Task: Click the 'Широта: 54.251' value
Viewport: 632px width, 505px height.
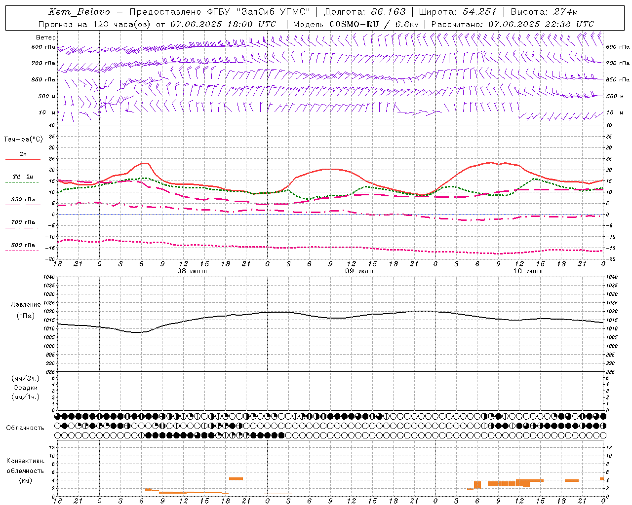Action: [457, 12]
